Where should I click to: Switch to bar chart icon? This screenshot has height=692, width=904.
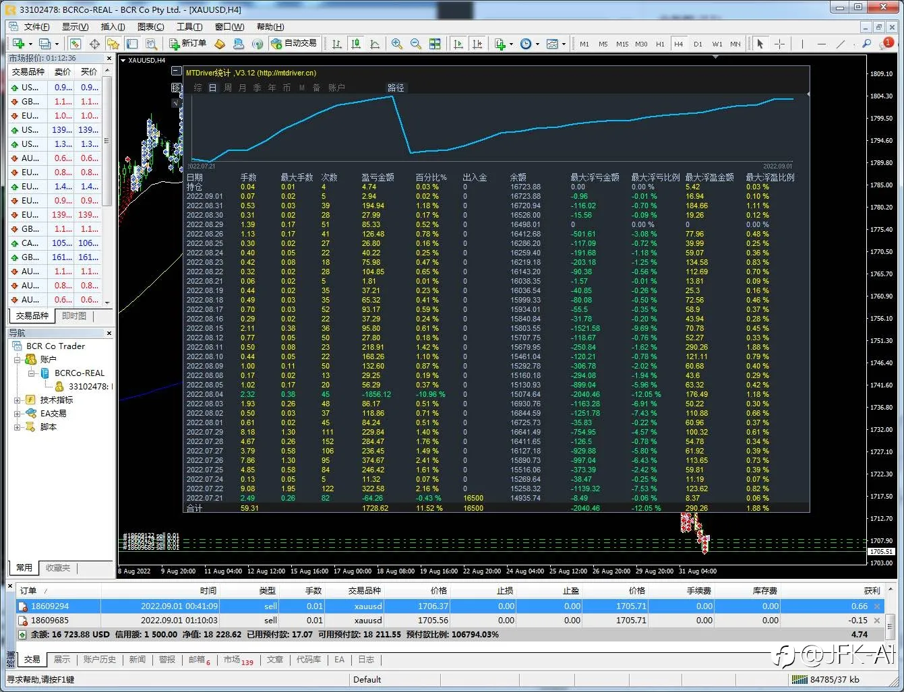click(x=337, y=44)
